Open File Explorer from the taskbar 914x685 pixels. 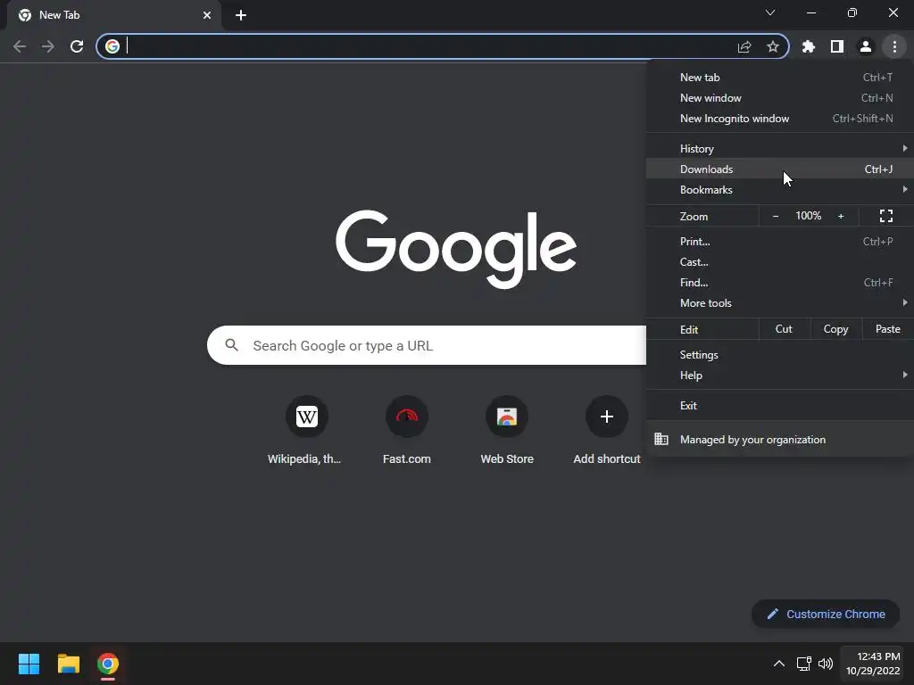[x=68, y=664]
